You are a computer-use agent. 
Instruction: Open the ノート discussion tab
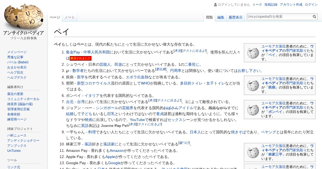click(x=69, y=17)
